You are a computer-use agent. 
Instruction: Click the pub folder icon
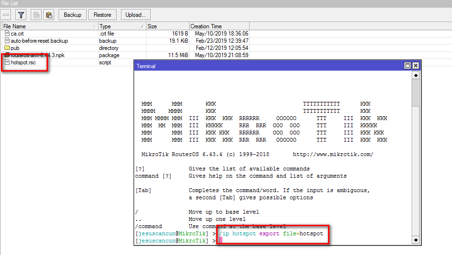point(7,48)
